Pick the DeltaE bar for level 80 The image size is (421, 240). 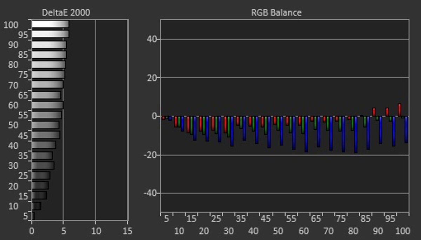(x=49, y=65)
